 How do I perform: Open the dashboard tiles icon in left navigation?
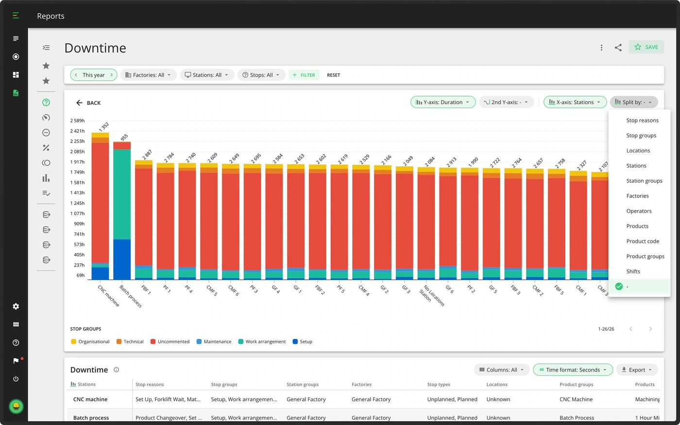[16, 75]
